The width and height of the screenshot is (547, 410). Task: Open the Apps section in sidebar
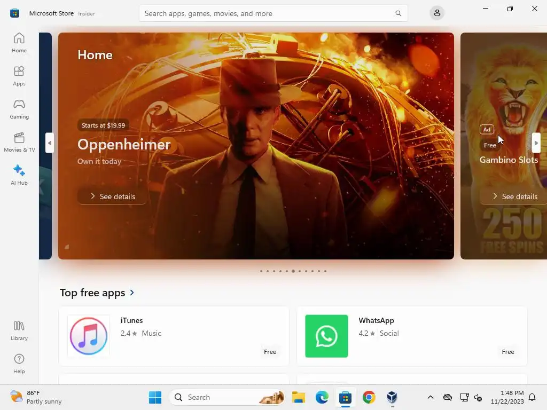tap(19, 76)
